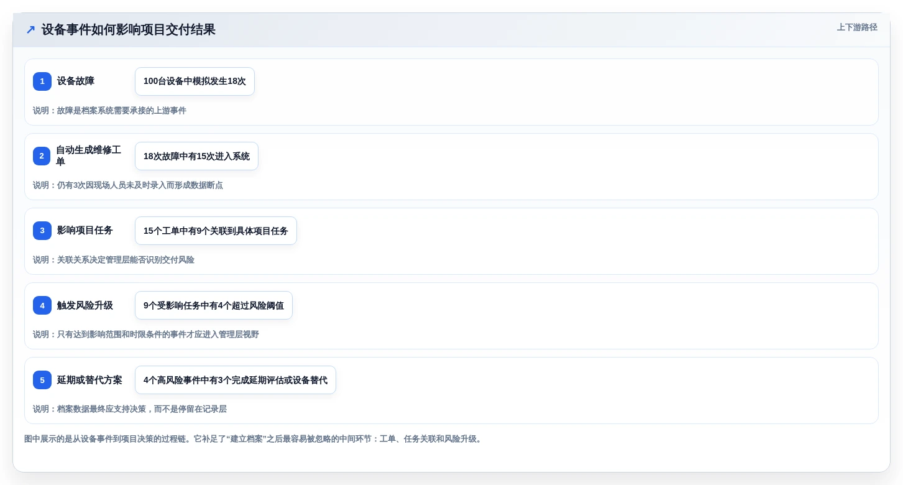Click the 上下游路径 label

point(857,27)
